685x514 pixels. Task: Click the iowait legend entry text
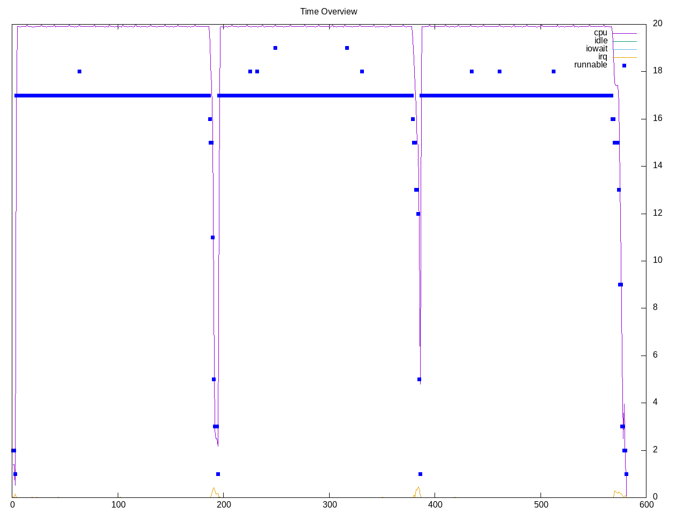(x=597, y=49)
